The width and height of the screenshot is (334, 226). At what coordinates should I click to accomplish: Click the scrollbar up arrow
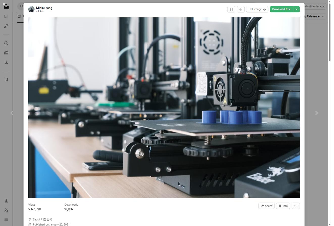(329, 2)
